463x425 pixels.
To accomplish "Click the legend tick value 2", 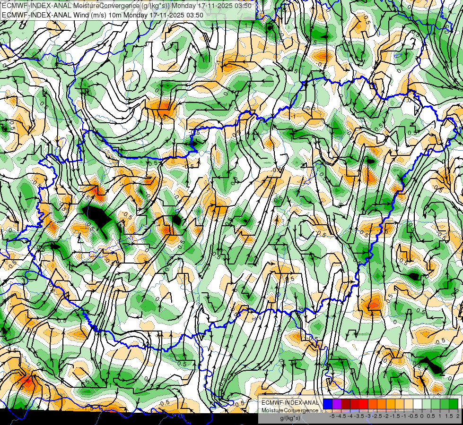I will click(x=458, y=416).
